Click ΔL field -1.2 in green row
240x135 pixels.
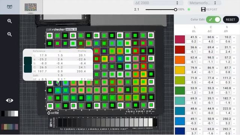[192, 93]
